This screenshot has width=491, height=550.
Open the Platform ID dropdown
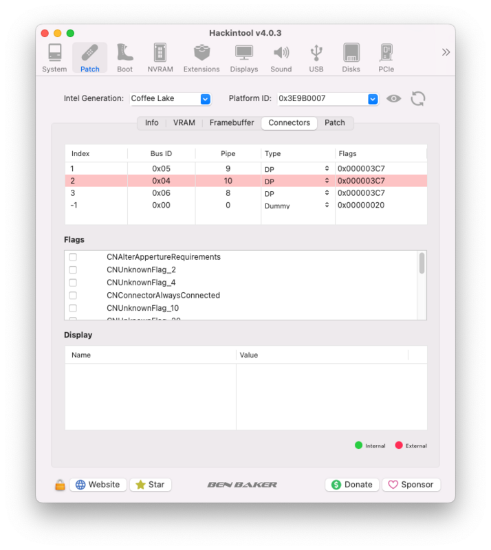pyautogui.click(x=373, y=99)
